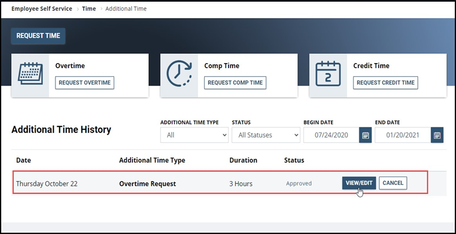456x234 pixels.
Task: Select the Thursday October 22 date cell
Action: click(x=47, y=184)
